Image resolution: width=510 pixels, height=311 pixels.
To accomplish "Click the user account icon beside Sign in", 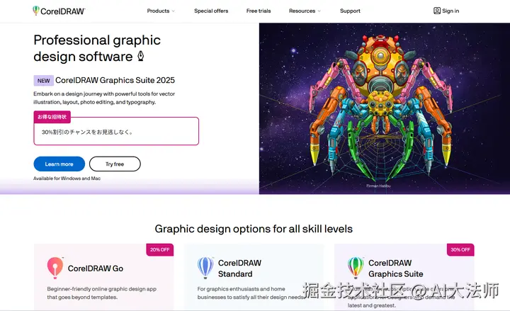I will pyautogui.click(x=437, y=11).
